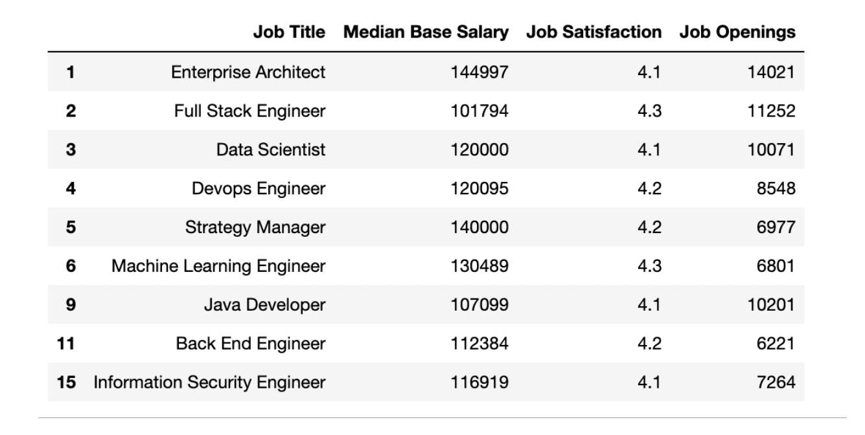Select the Full Stack Engineer cell
The width and height of the screenshot is (865, 435).
[249, 111]
